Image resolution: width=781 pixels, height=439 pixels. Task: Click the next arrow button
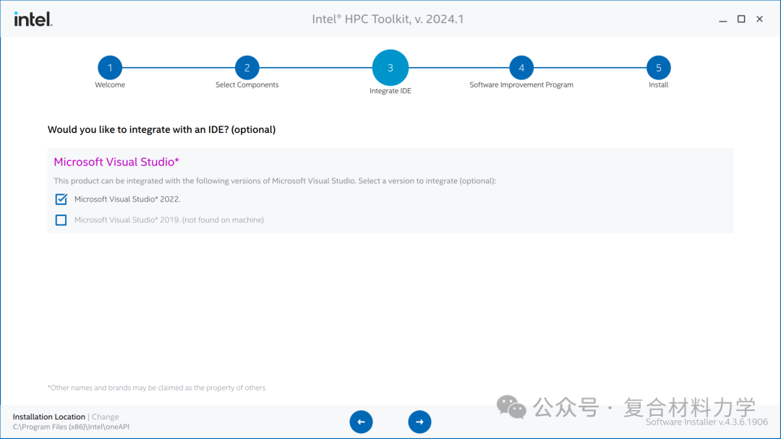point(419,422)
